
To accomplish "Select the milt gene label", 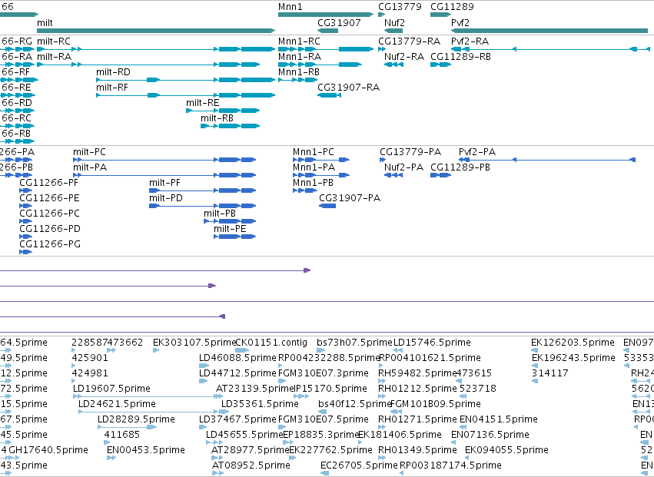I will tap(45, 22).
